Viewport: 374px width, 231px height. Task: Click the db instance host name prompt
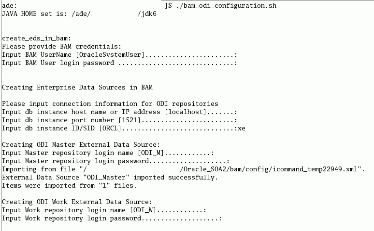(x=119, y=112)
